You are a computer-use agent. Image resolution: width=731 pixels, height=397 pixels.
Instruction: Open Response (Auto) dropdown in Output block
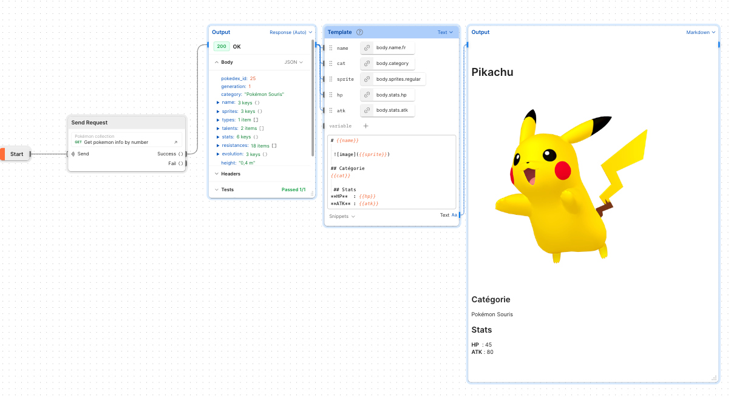[x=291, y=32]
